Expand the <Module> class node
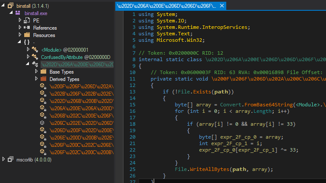This screenshot has width=326, height=183. click(28, 49)
